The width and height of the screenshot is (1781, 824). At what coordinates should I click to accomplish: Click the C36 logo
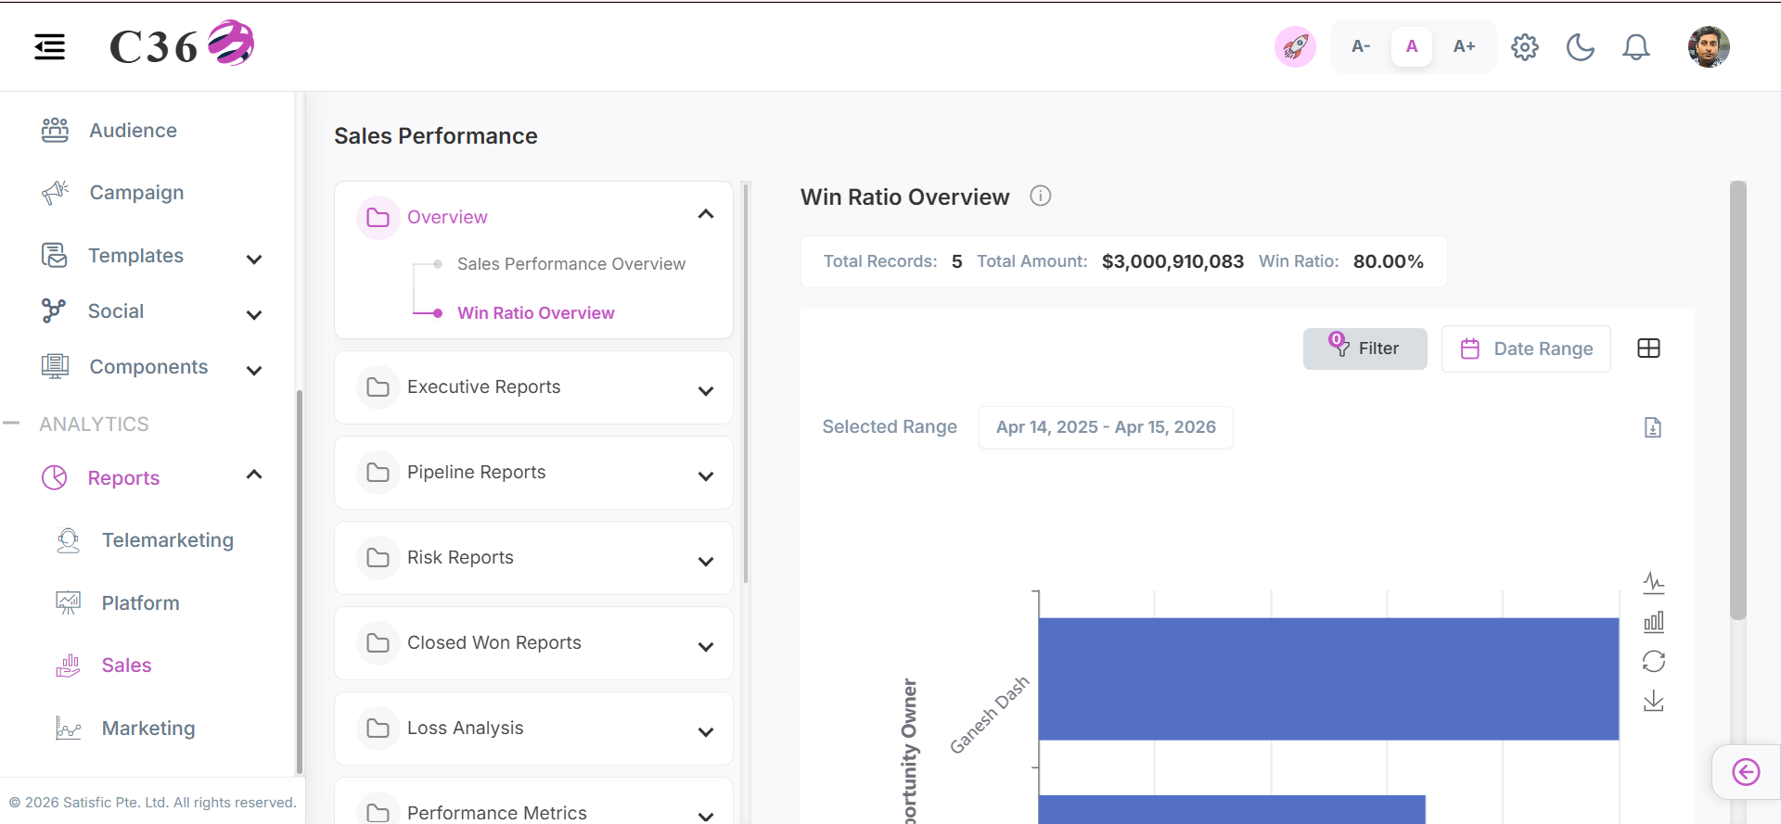[182, 44]
